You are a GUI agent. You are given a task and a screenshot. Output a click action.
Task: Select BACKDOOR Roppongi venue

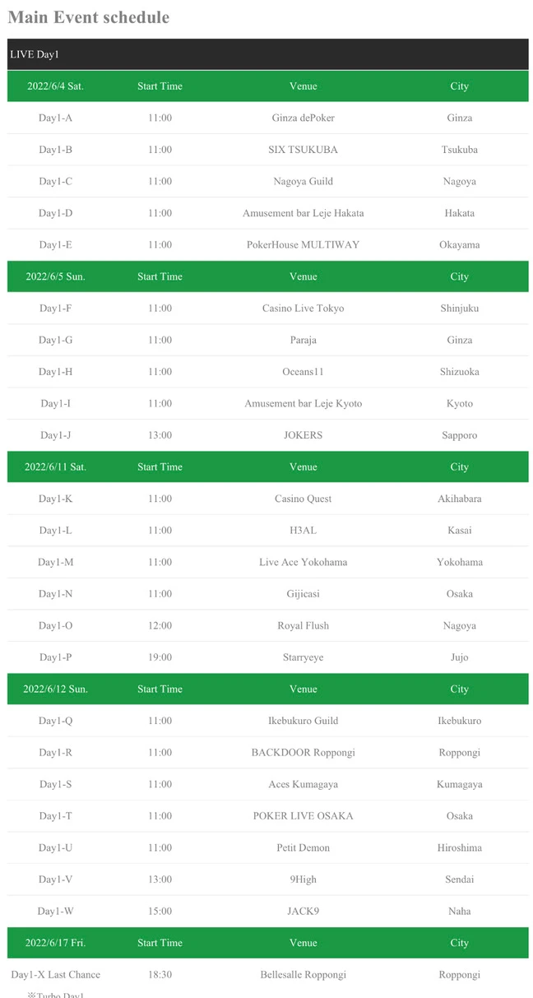click(x=303, y=752)
